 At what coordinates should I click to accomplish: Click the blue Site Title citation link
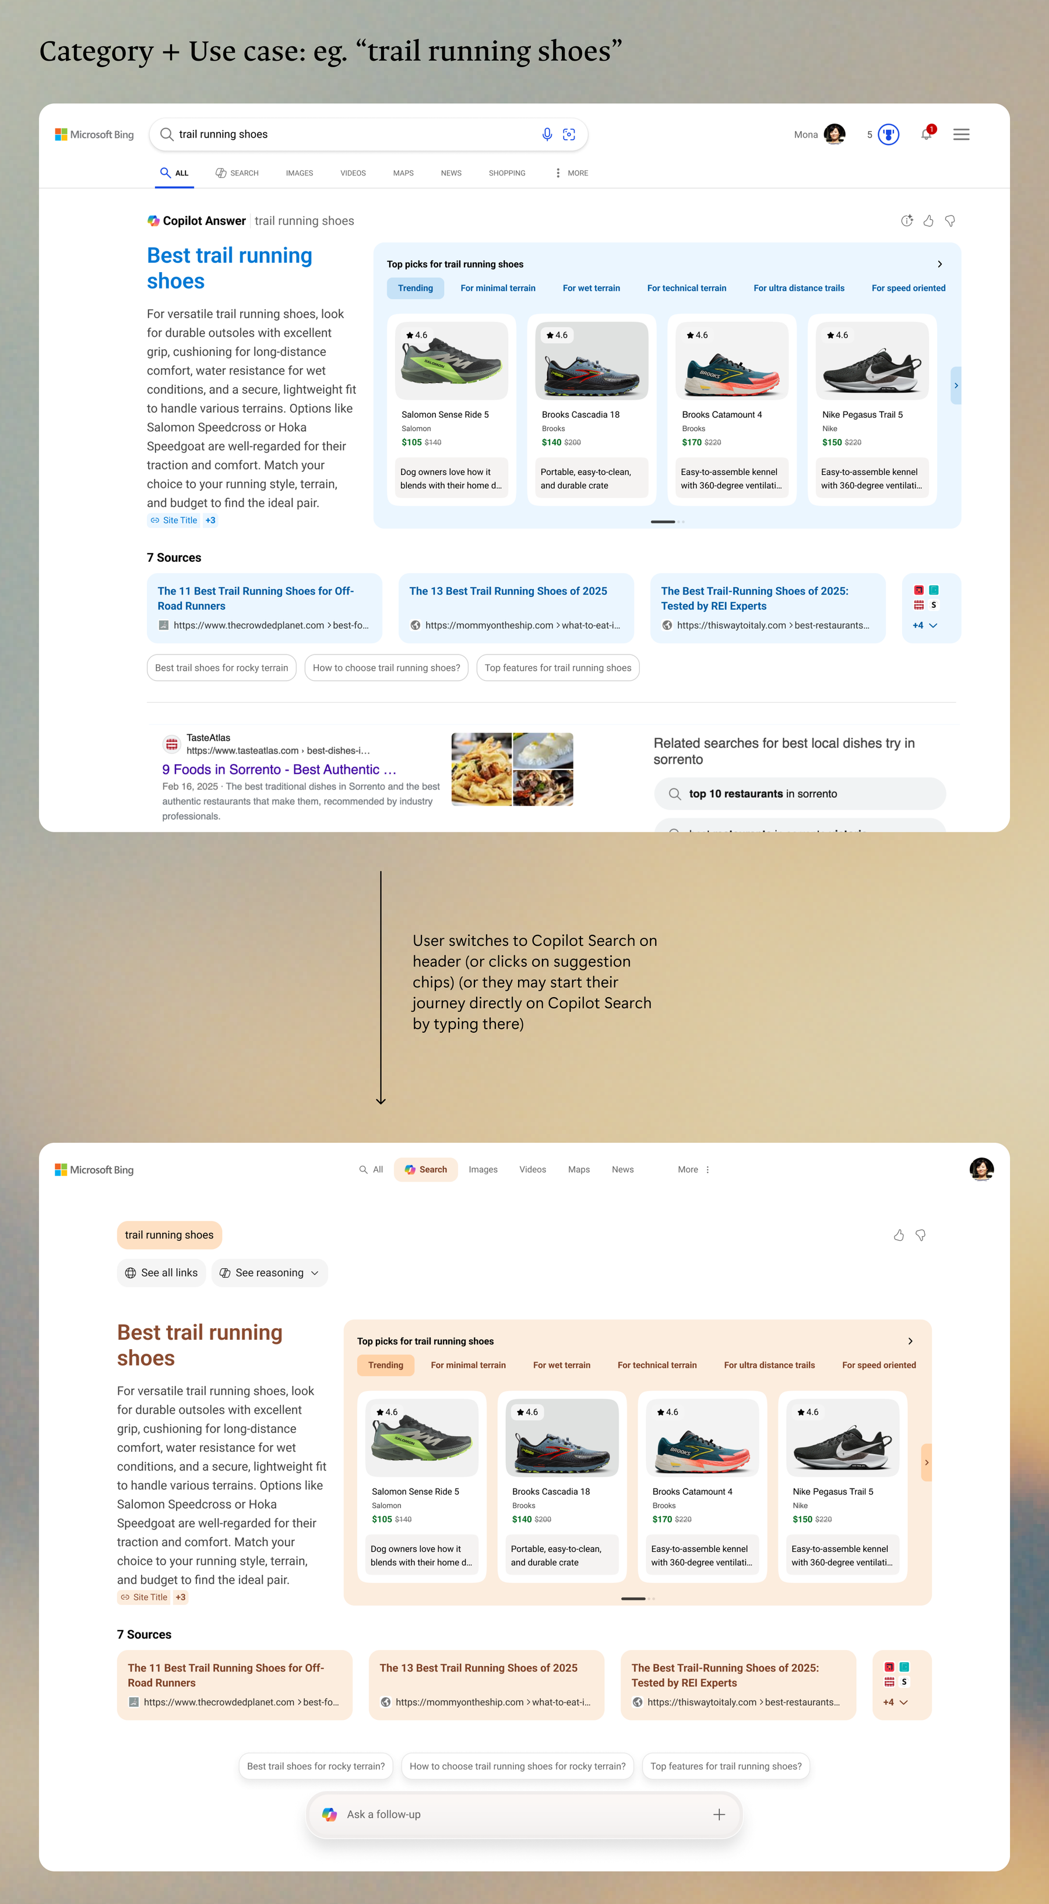click(174, 520)
